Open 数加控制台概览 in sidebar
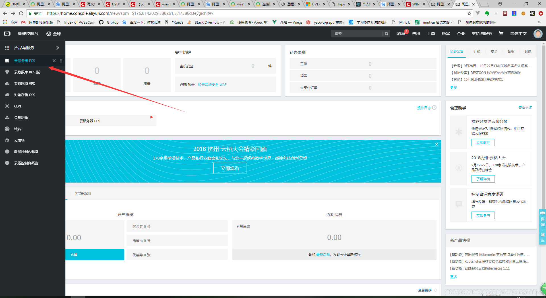The image size is (546, 298). [x=26, y=152]
